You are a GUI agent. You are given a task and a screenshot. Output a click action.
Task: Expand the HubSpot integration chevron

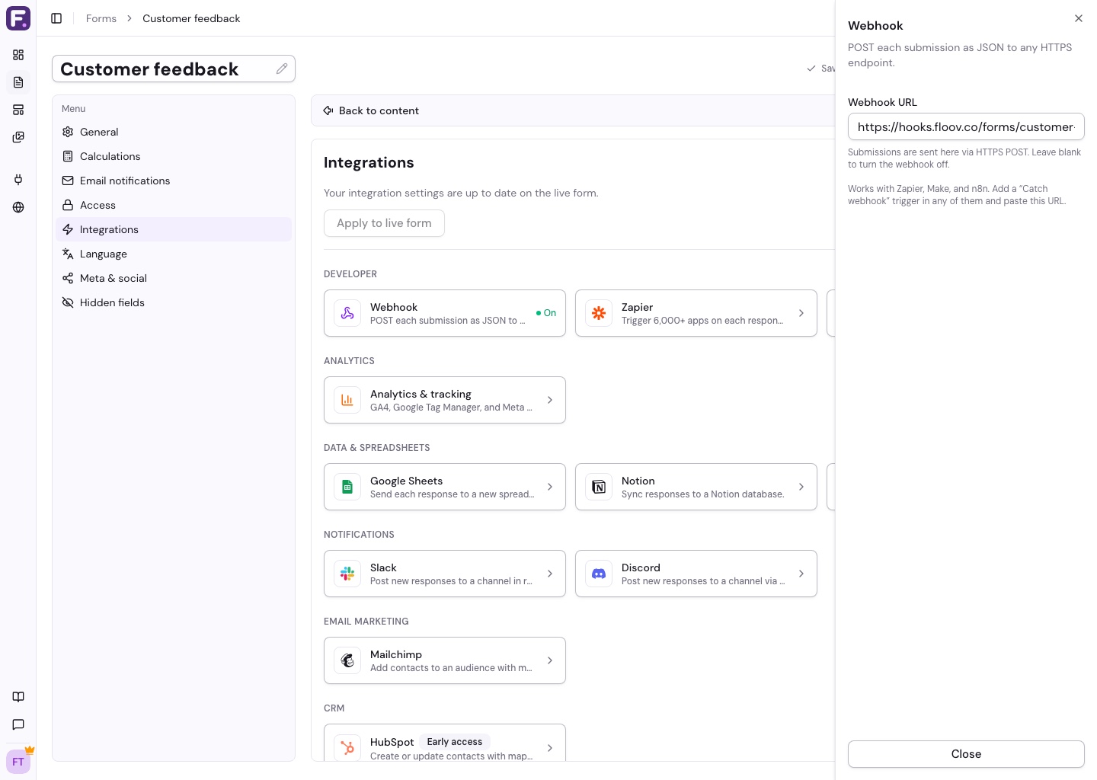pos(550,748)
